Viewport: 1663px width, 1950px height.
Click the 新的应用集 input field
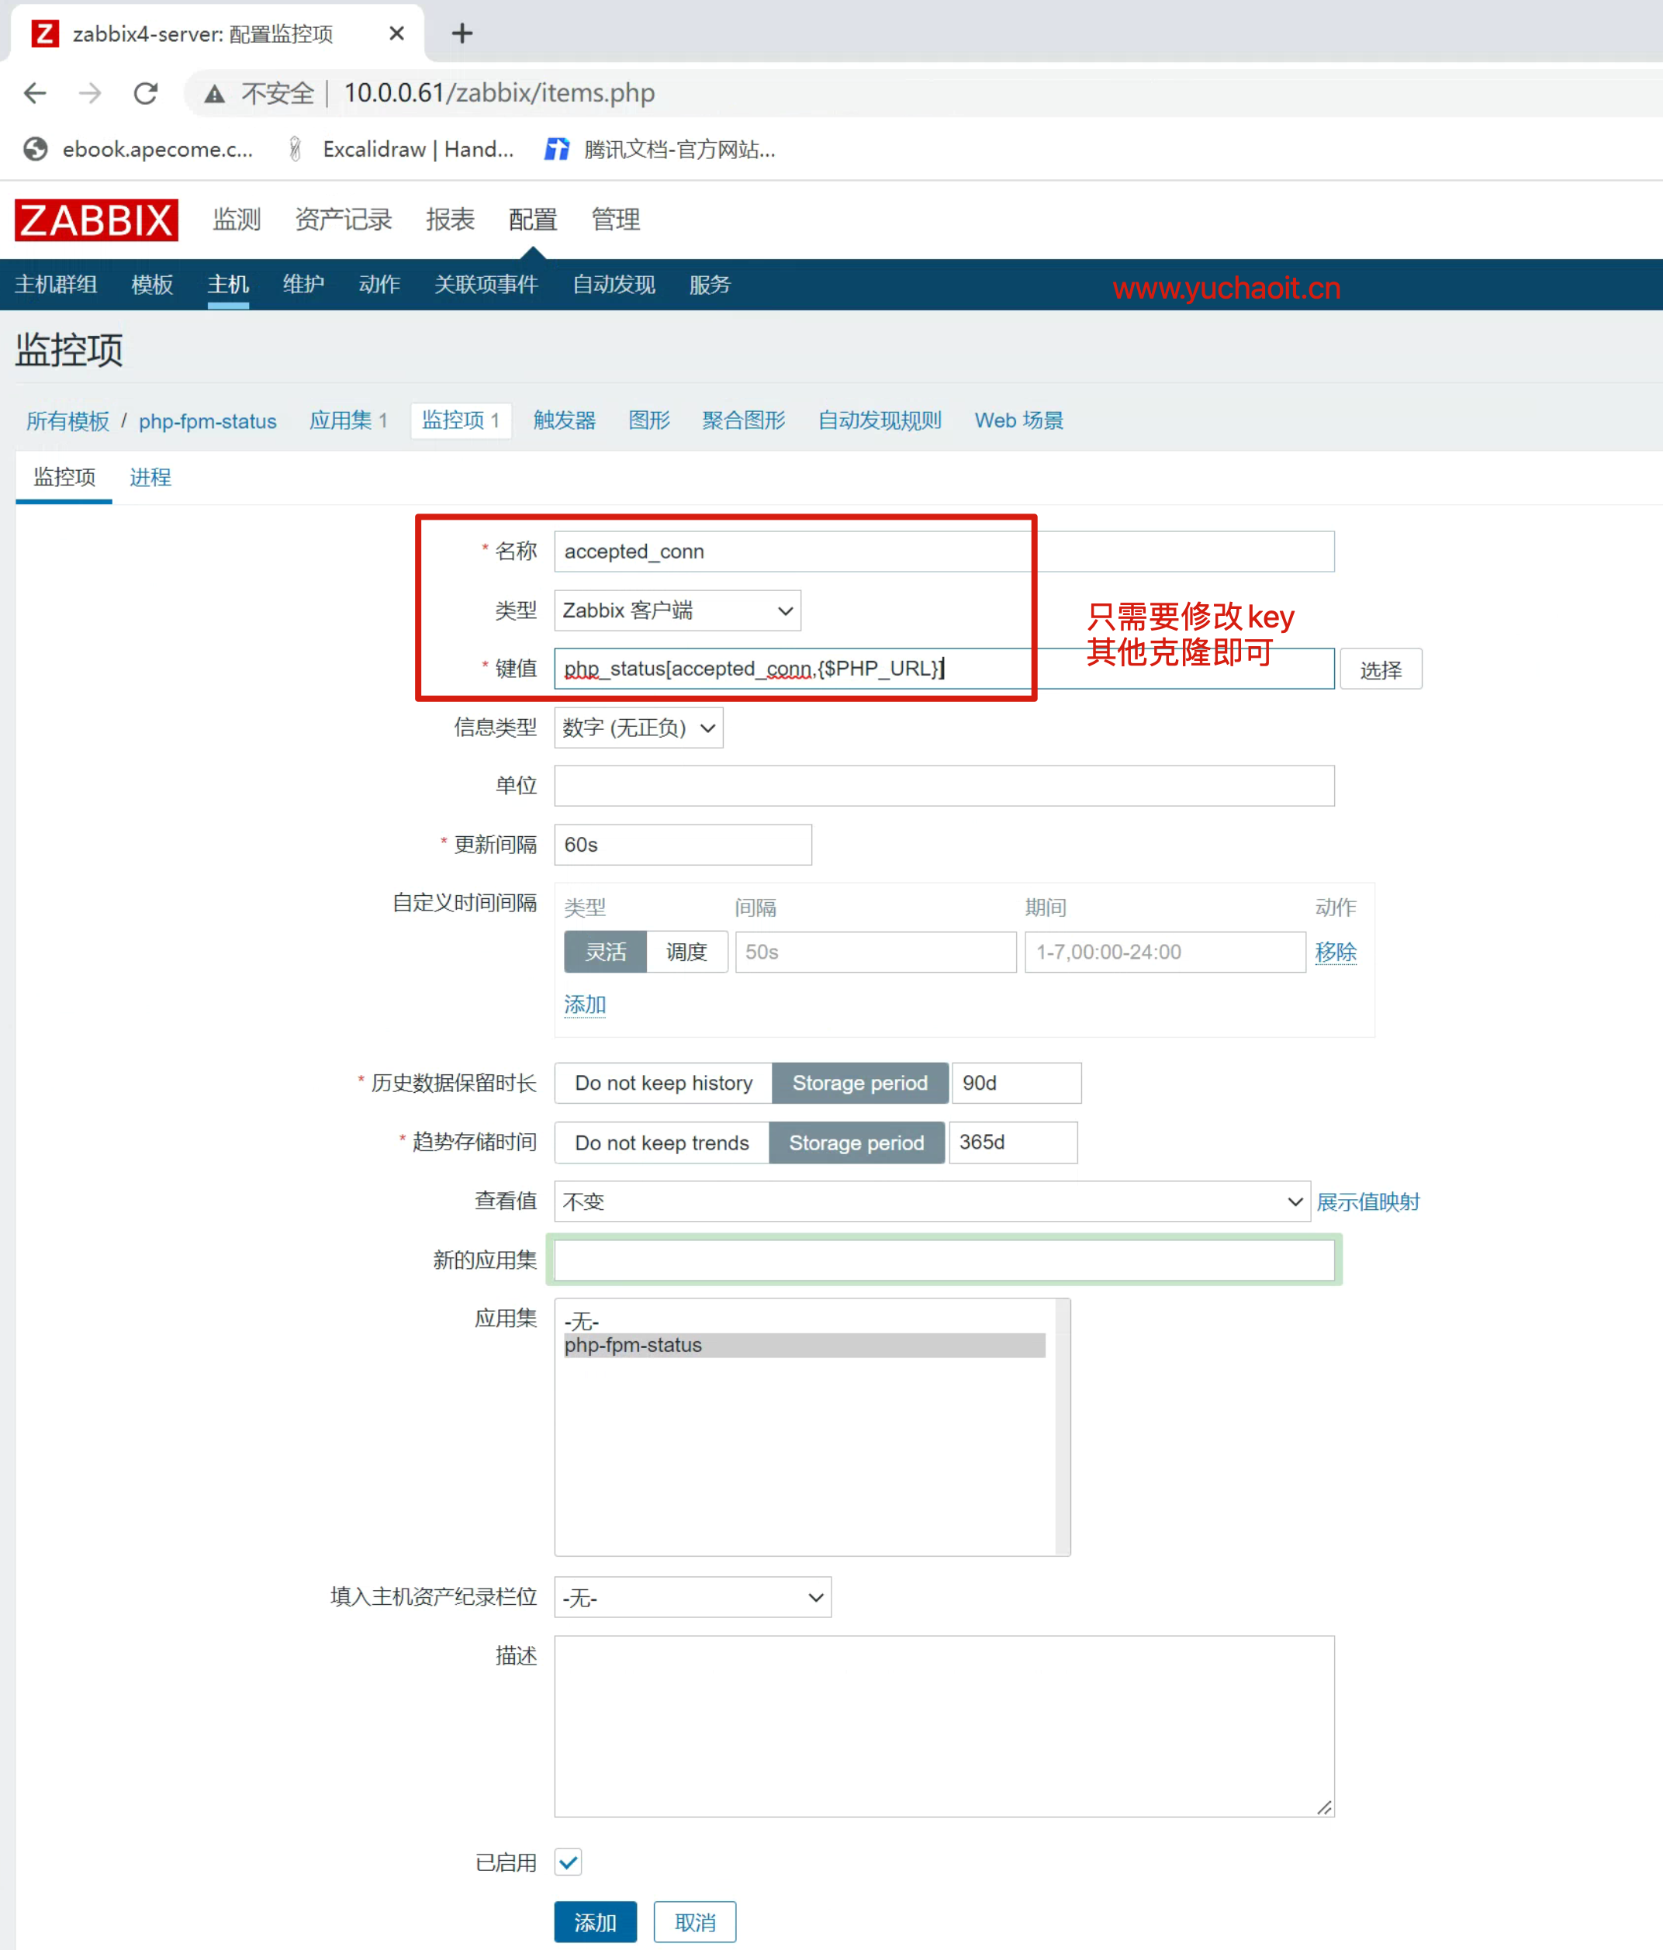(943, 1259)
